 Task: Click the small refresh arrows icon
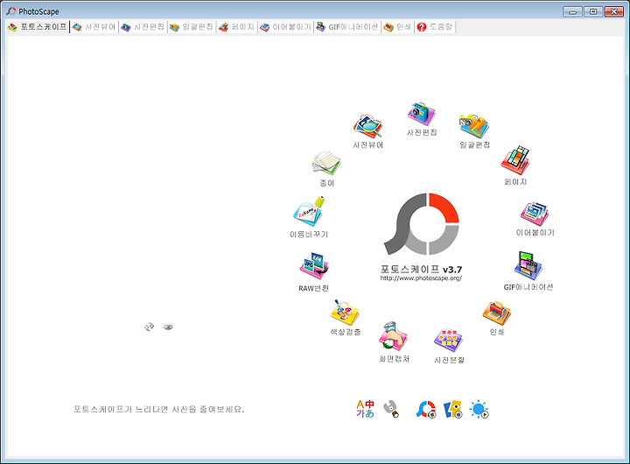pos(149,327)
